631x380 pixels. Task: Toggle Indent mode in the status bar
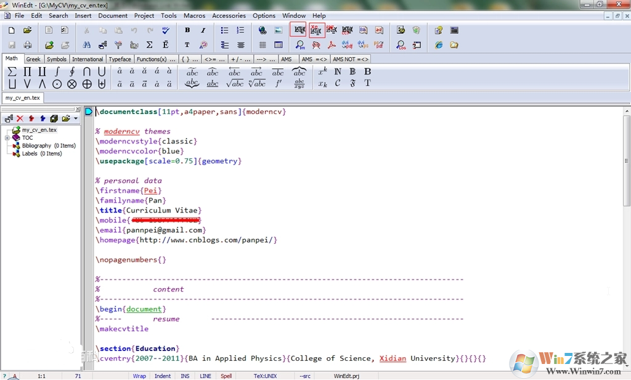point(163,376)
